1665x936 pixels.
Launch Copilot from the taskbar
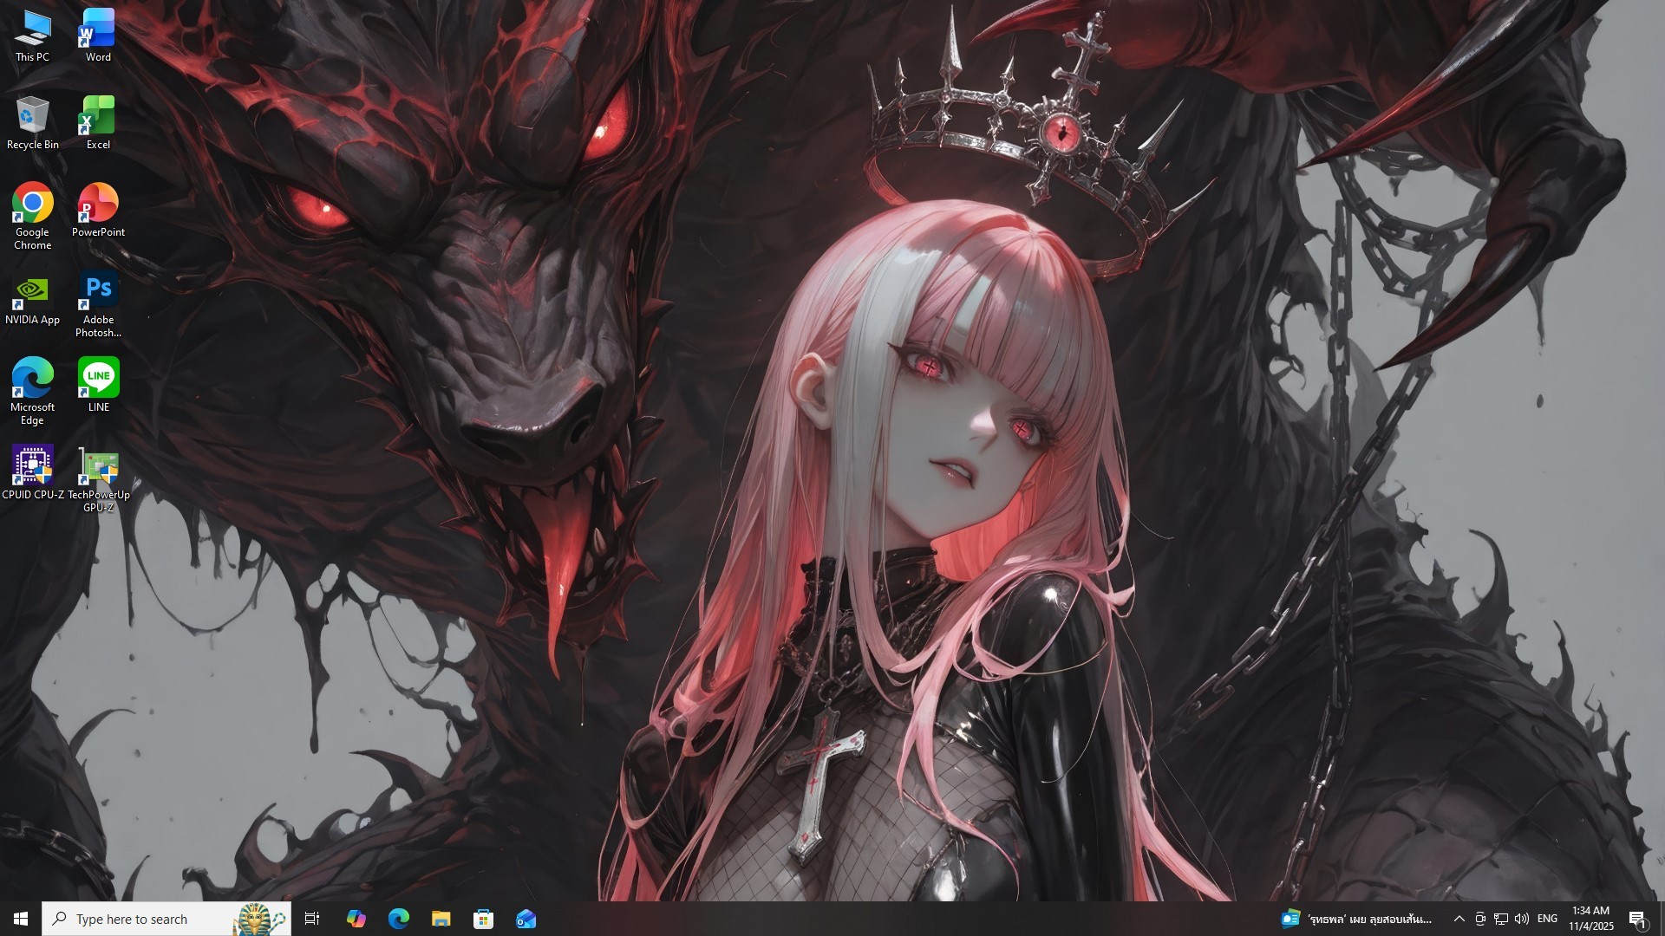click(x=356, y=919)
